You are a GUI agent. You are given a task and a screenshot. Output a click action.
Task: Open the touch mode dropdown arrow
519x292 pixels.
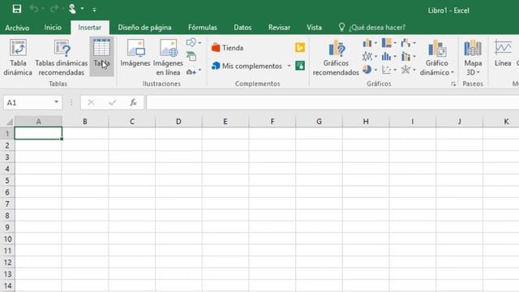(x=82, y=9)
